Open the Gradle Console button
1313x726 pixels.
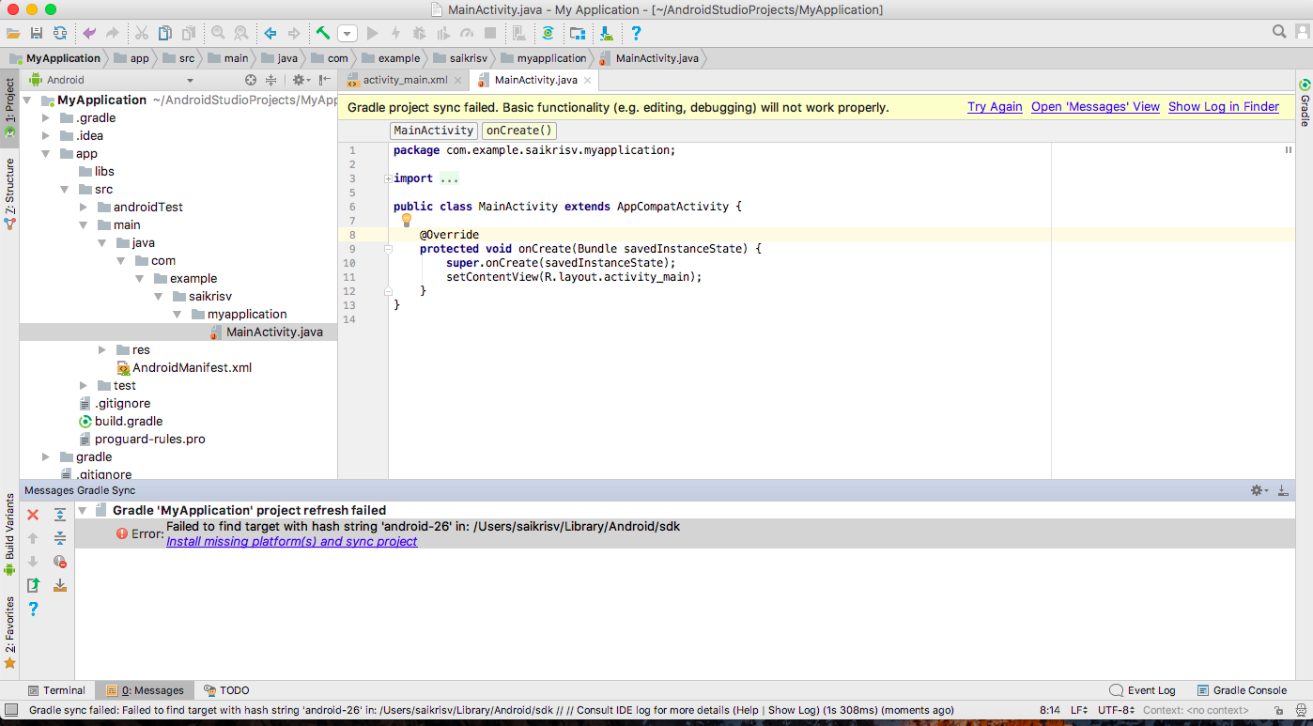tap(1241, 690)
